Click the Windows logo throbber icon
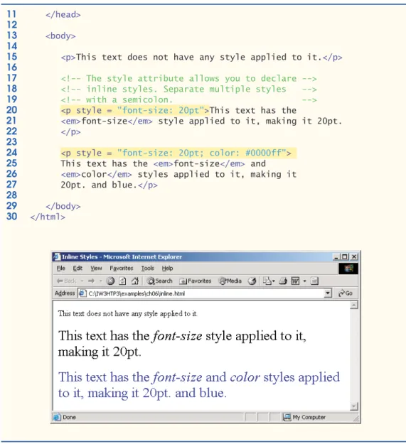The width and height of the screenshot is (406, 444). [x=348, y=269]
